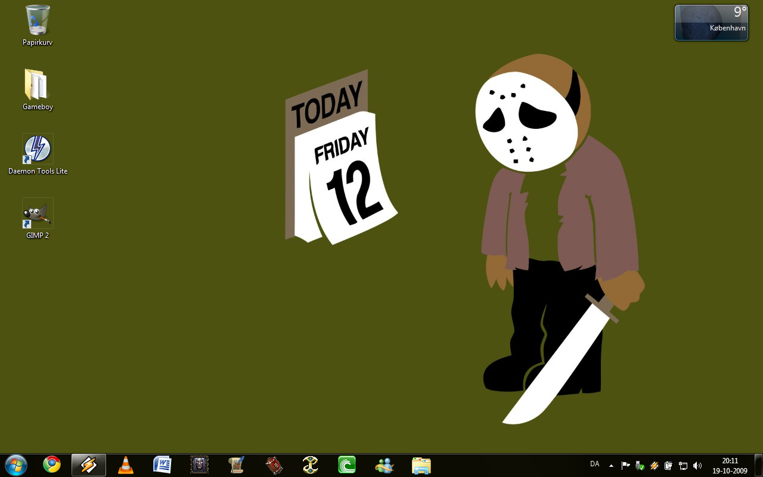The image size is (763, 477).
Task: Launch the brown leather football taskbar icon
Action: tap(274, 464)
